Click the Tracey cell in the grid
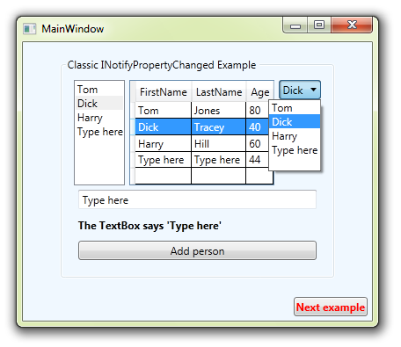Viewport: 401px width, 347px height. point(218,127)
